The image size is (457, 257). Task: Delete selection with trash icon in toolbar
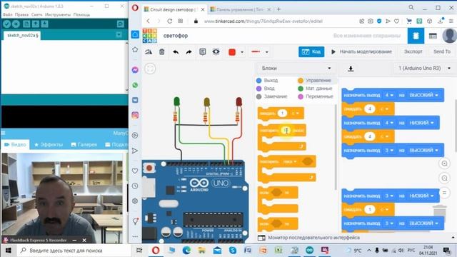(162, 52)
